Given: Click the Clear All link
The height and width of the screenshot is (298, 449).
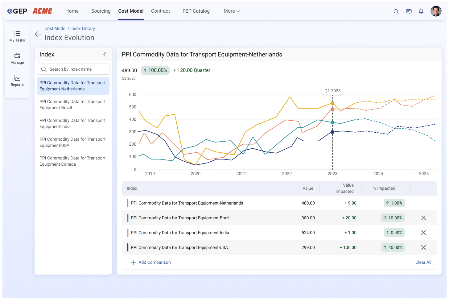Looking at the screenshot, I should tap(423, 262).
